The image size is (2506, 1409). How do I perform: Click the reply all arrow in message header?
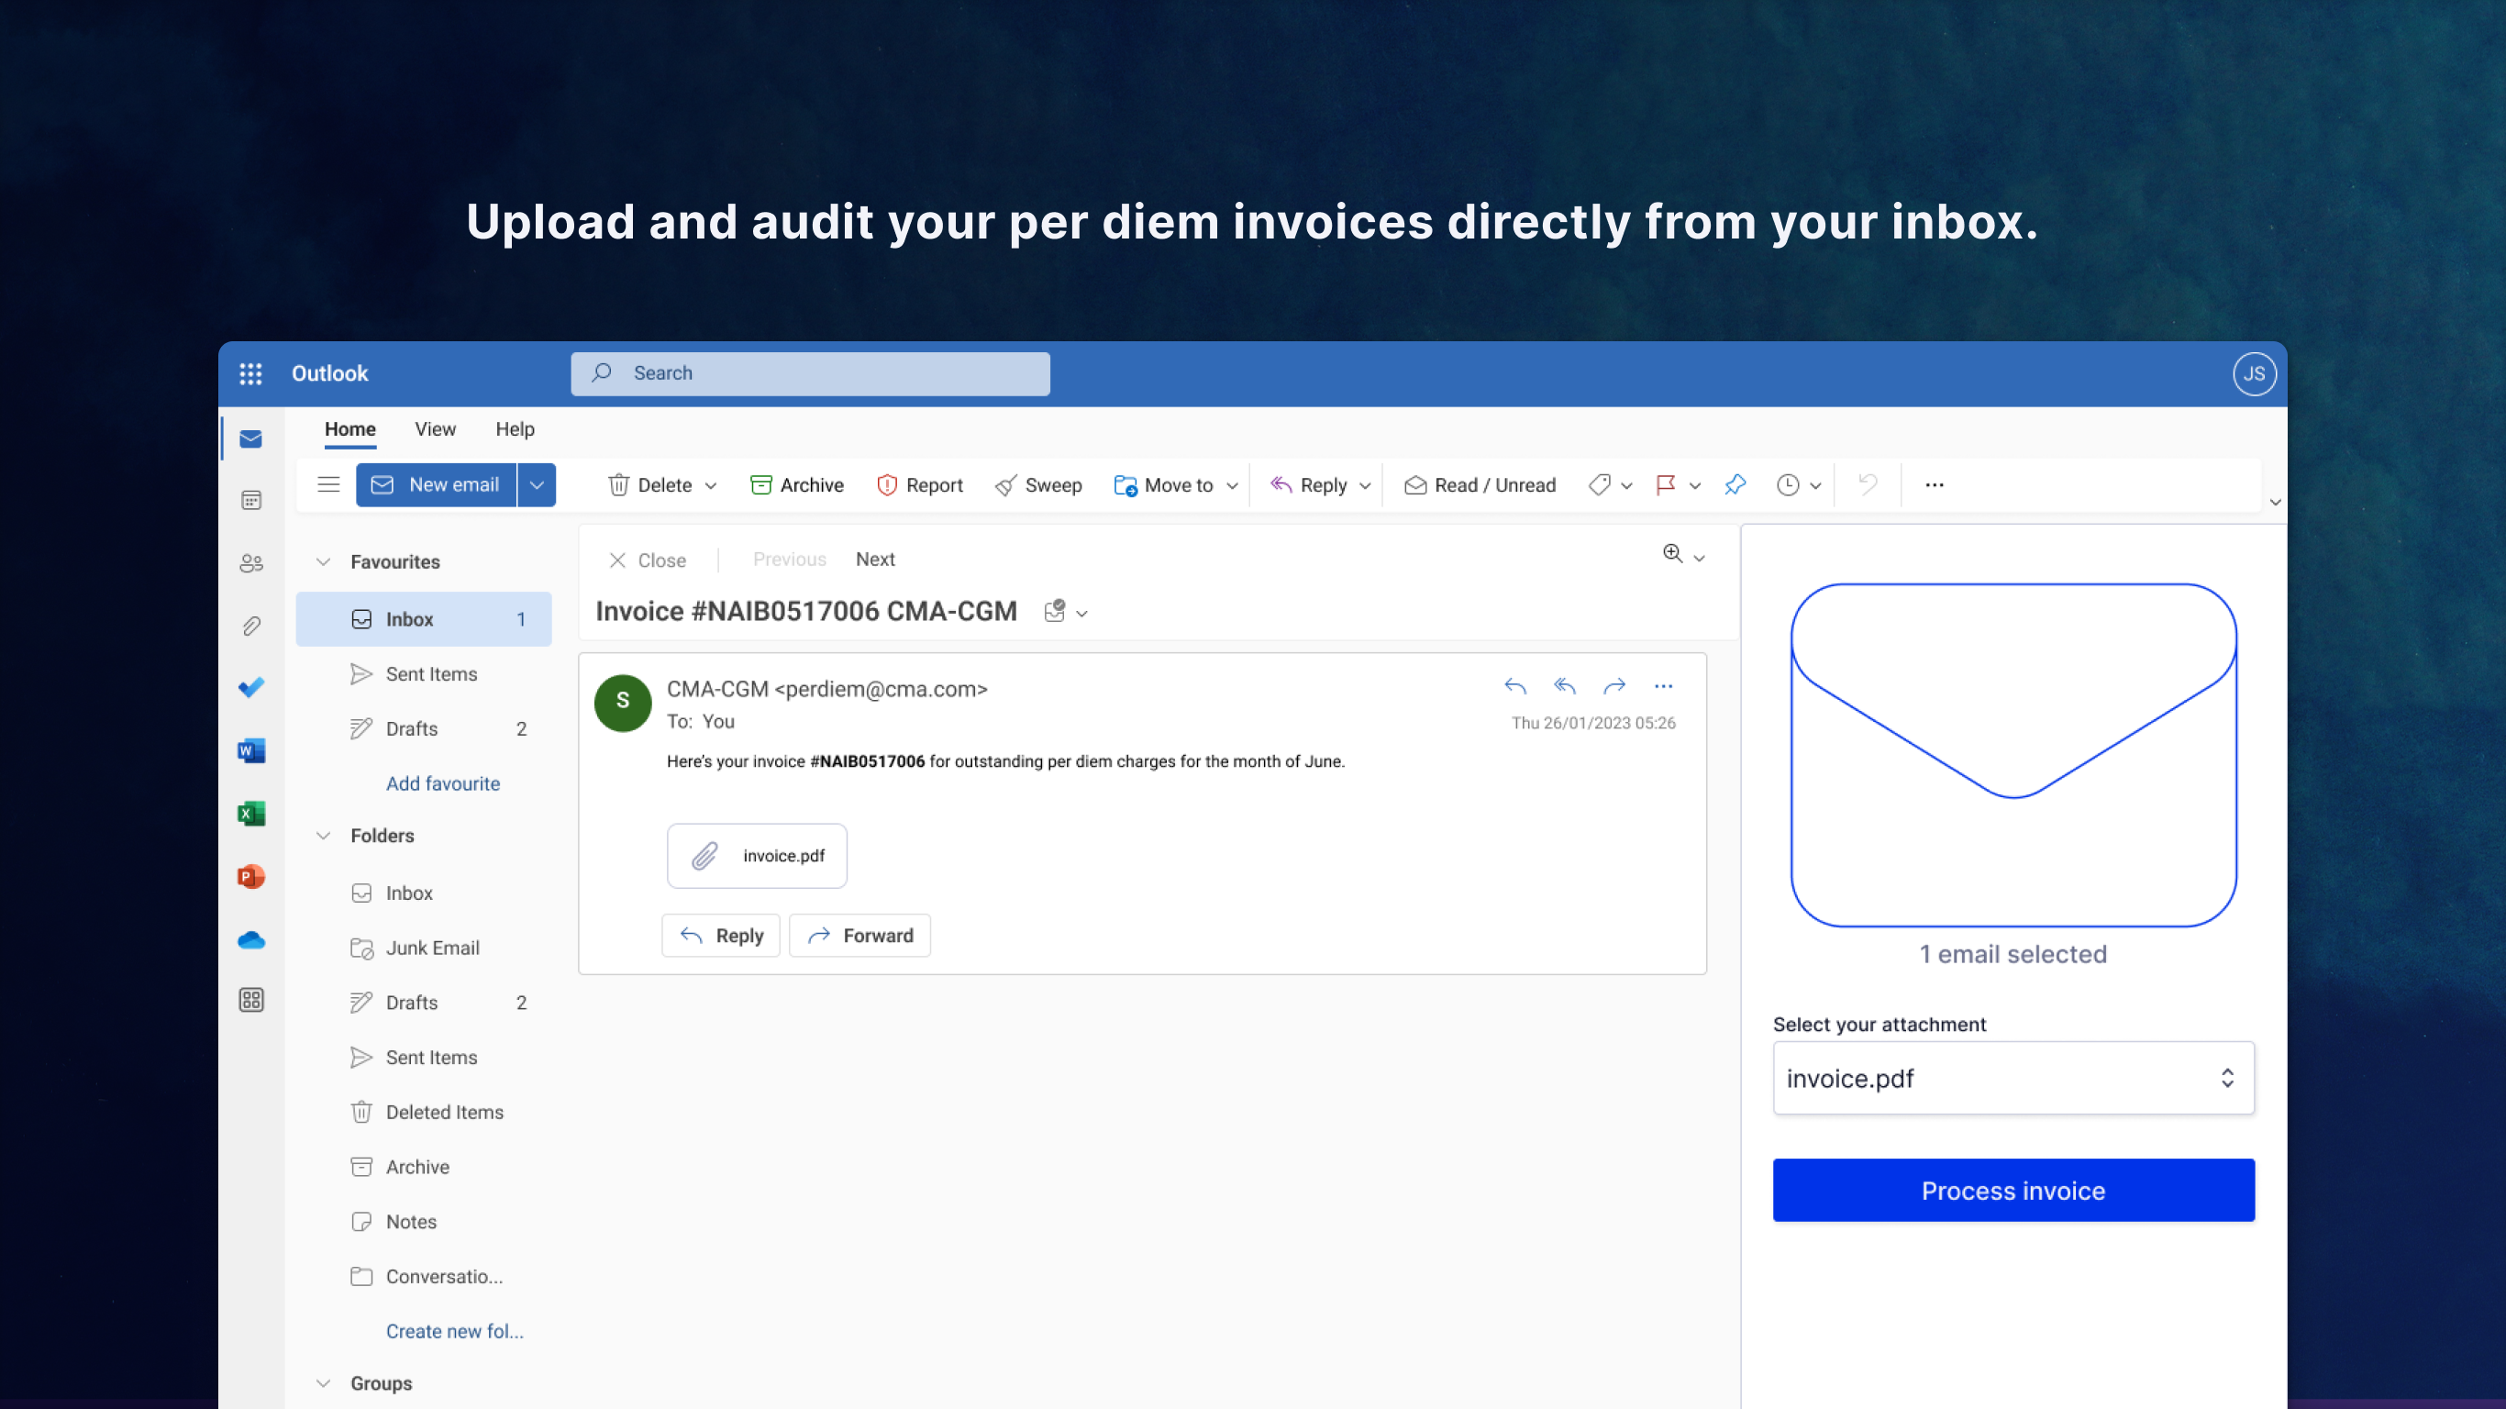(x=1564, y=686)
